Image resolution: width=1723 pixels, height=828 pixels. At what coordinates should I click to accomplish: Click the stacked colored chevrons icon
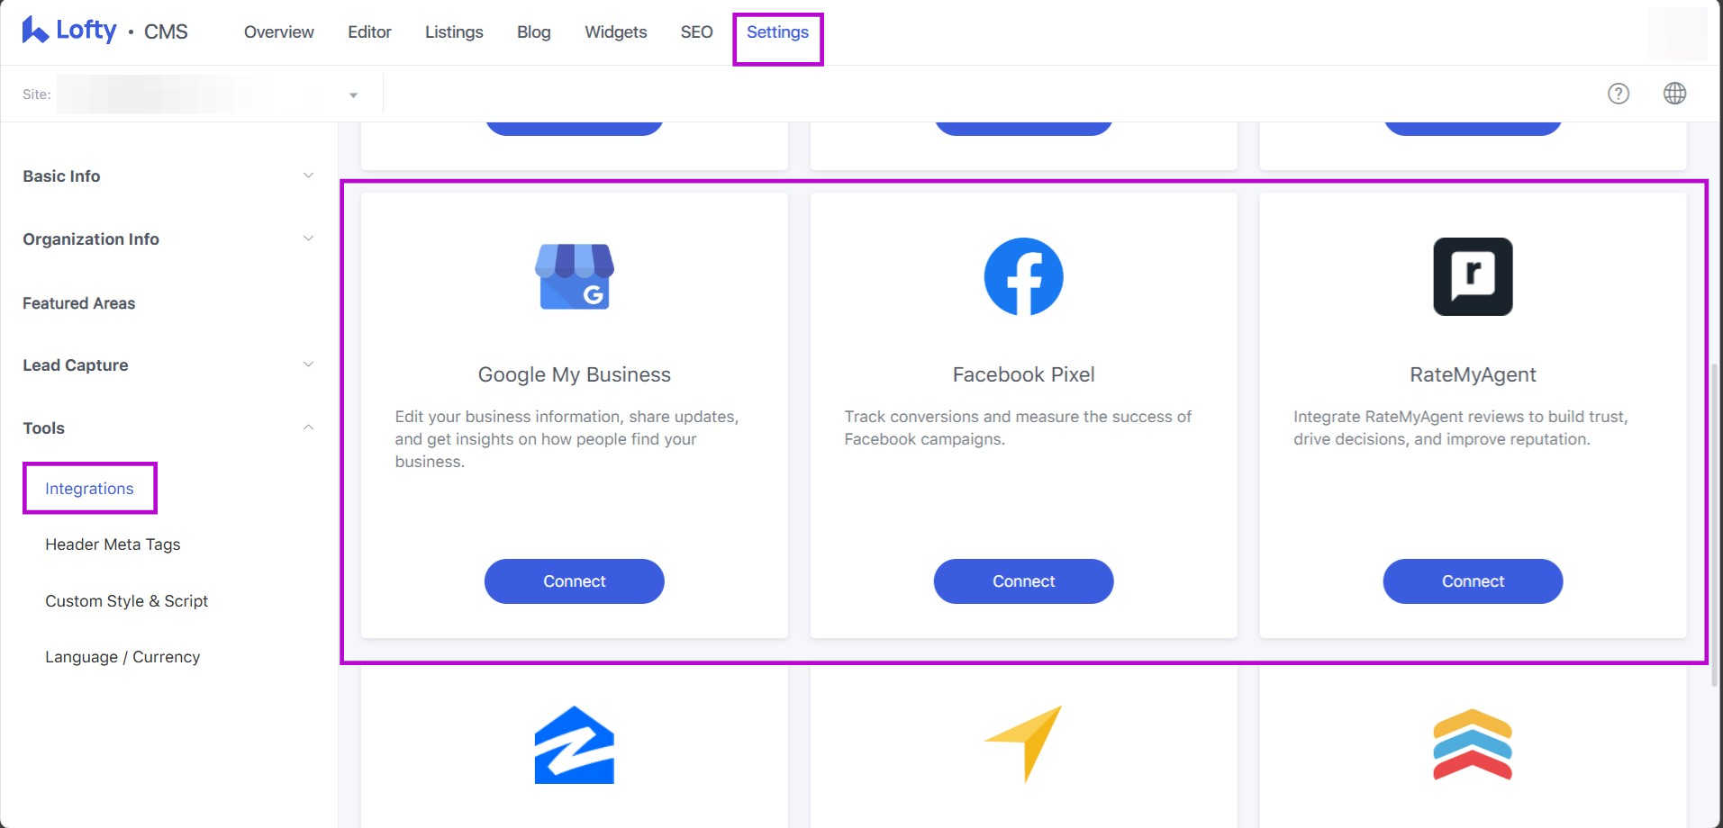point(1473,744)
